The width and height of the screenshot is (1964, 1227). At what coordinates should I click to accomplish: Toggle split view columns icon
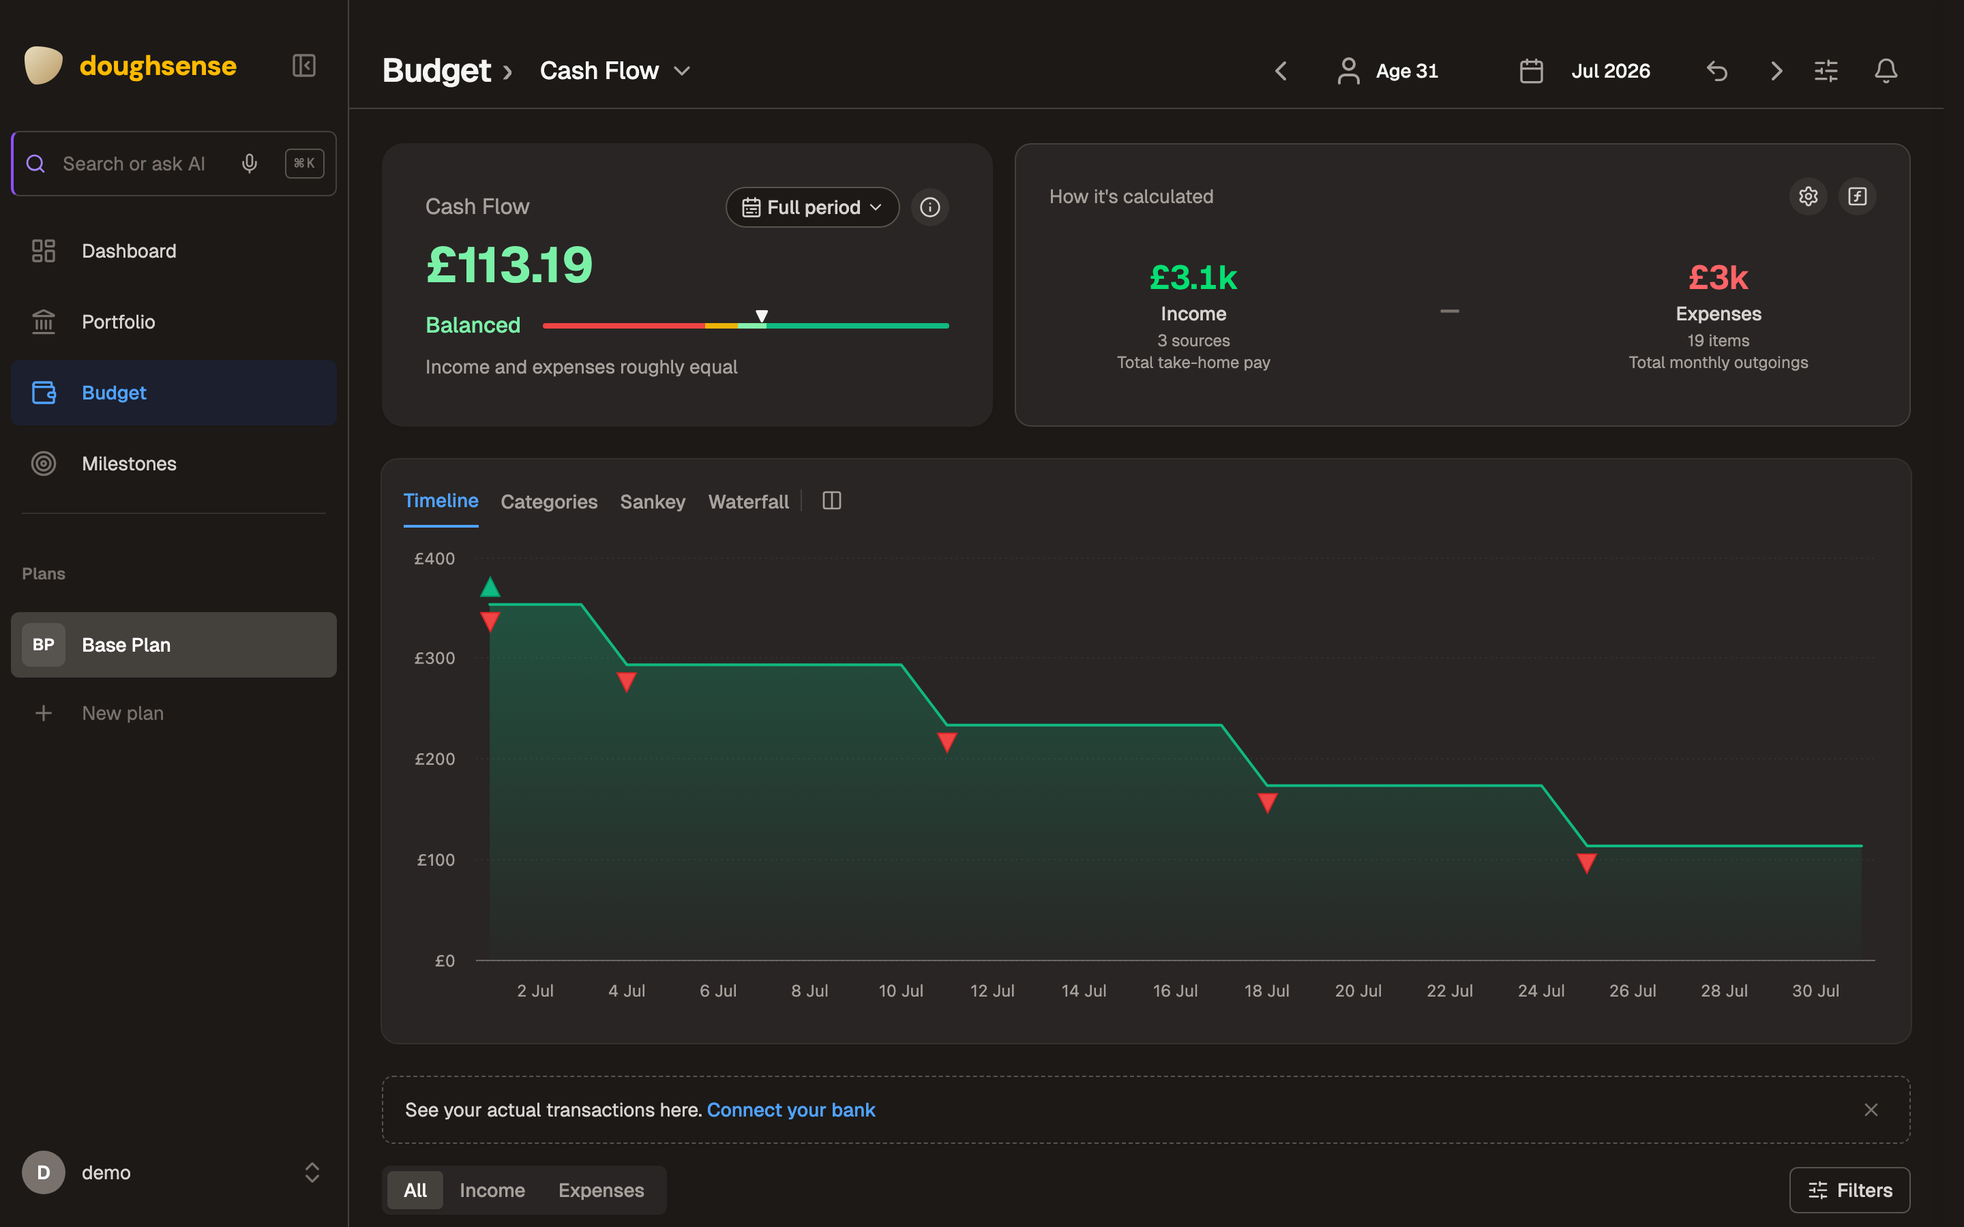click(832, 501)
